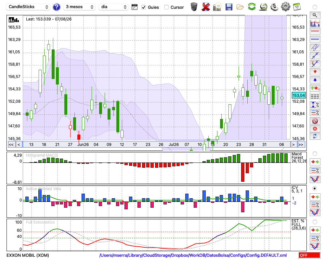This screenshot has height=260, width=325.
Task: Click the red prohibition sign icon
Action: [315, 121]
